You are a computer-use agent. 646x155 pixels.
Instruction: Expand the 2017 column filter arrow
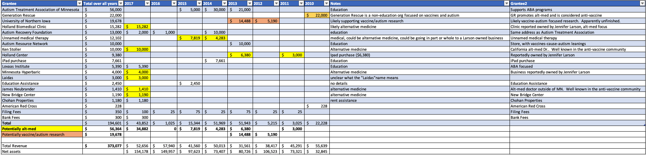tap(147, 4)
